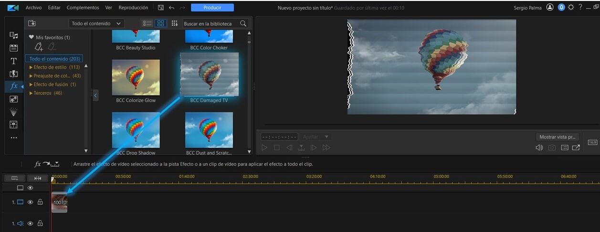Add a new tag icon under favorites

pos(39,47)
